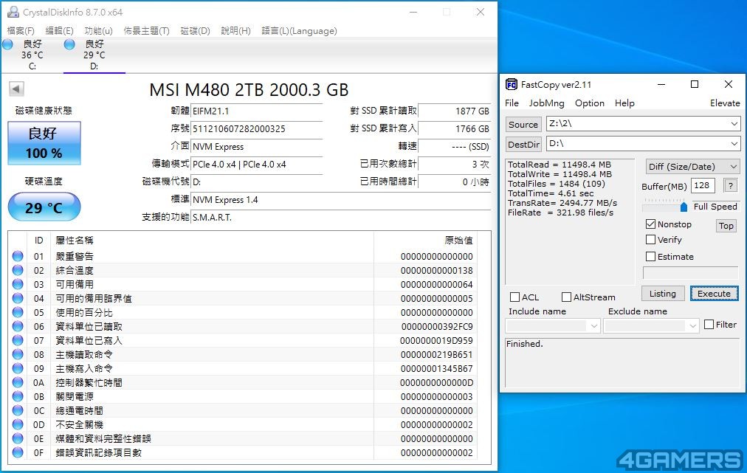Image resolution: width=747 pixels, height=473 pixels.
Task: Open the 說明(H) help menu
Action: click(x=235, y=31)
